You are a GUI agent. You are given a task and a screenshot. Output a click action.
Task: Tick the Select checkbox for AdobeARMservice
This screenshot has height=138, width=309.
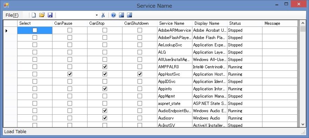[x=35, y=30]
